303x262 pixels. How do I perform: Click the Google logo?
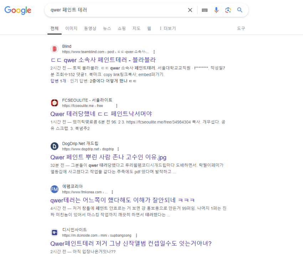click(18, 10)
